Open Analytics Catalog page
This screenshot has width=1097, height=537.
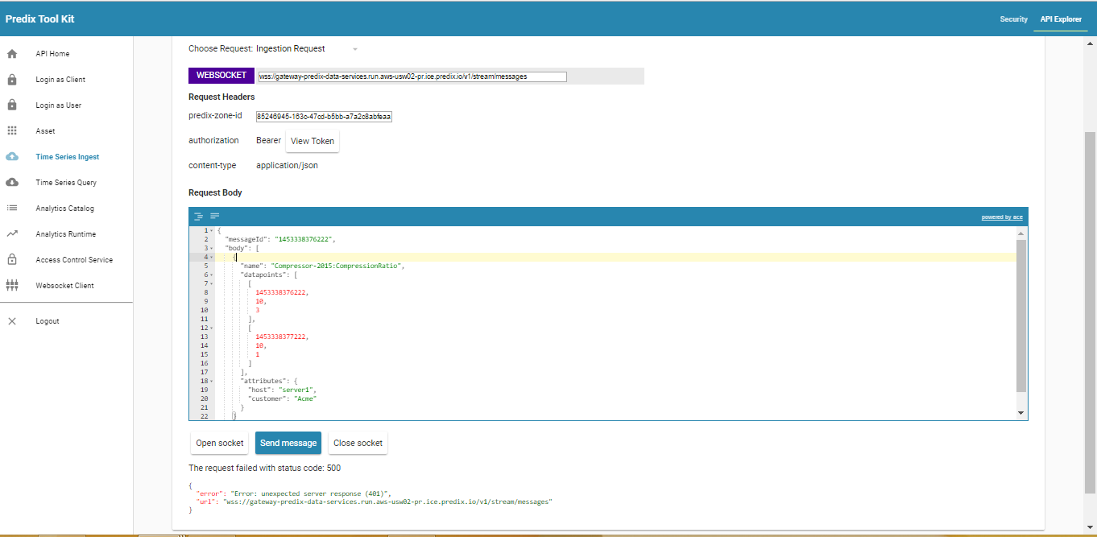pyautogui.click(x=64, y=209)
